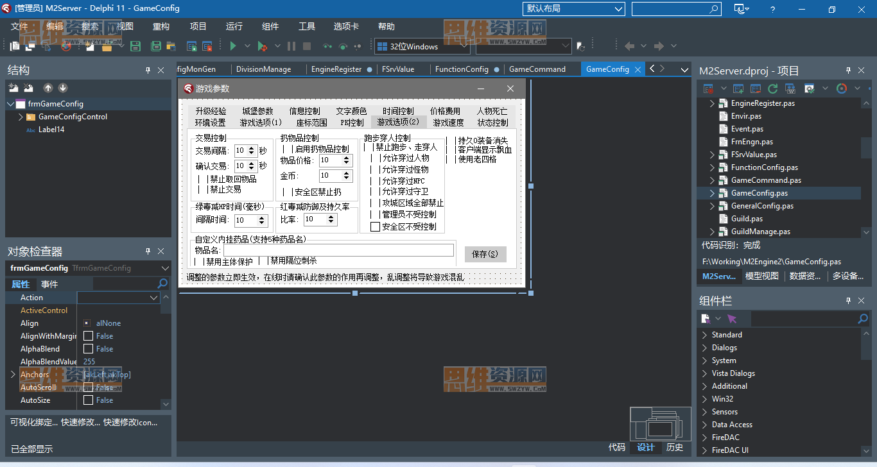
Task: Select the 升级经验 tab in form
Action: [211, 111]
